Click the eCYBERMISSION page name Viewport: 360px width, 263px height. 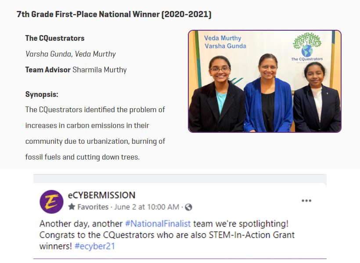pos(101,195)
